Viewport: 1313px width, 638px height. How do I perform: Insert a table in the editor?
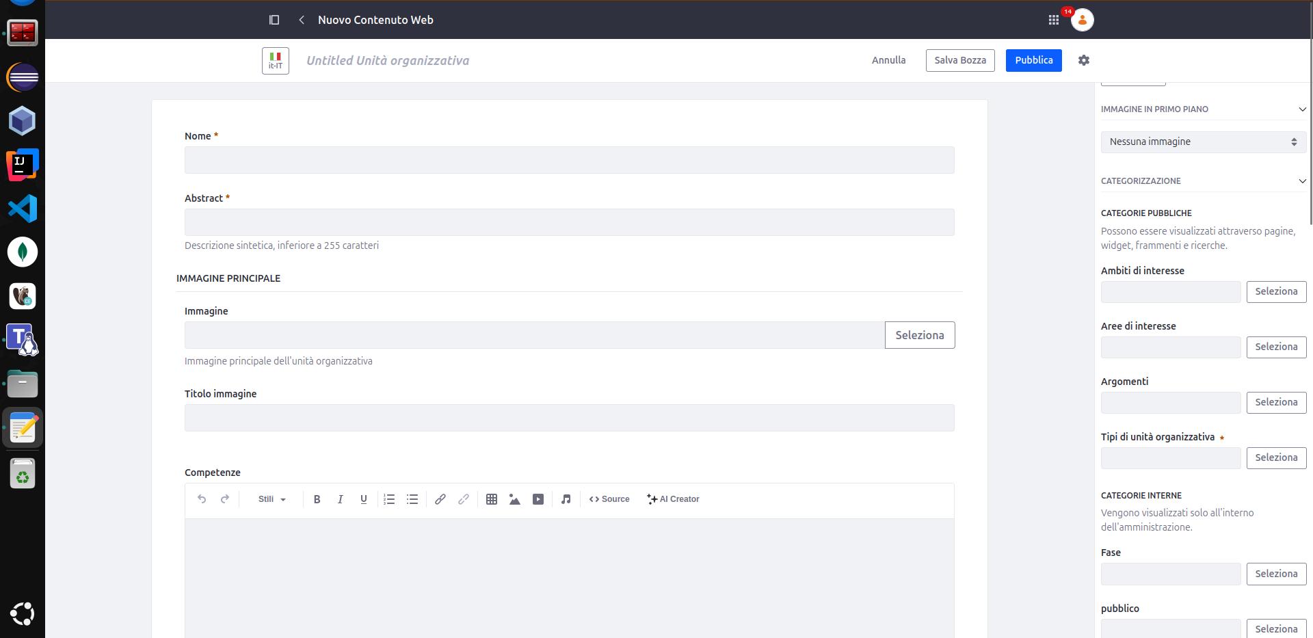coord(491,499)
